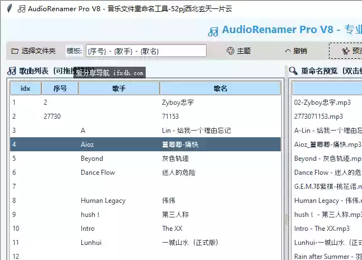Sort by 序号 column header
The image size is (362, 260).
[60, 88]
